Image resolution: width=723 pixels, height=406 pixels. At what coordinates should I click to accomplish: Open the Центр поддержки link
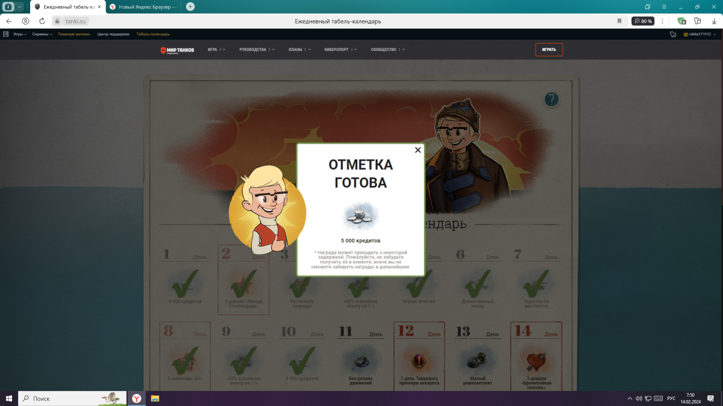(113, 34)
